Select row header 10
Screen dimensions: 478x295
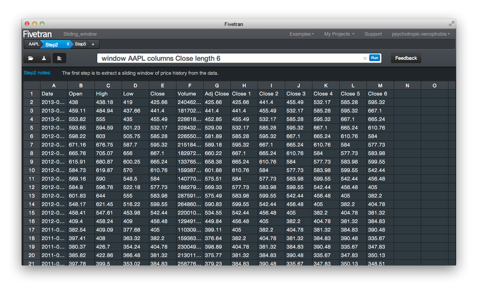coord(32,170)
